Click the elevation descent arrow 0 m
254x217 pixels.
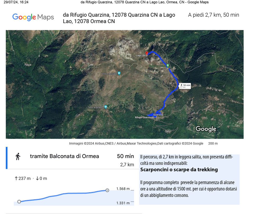[37, 178]
